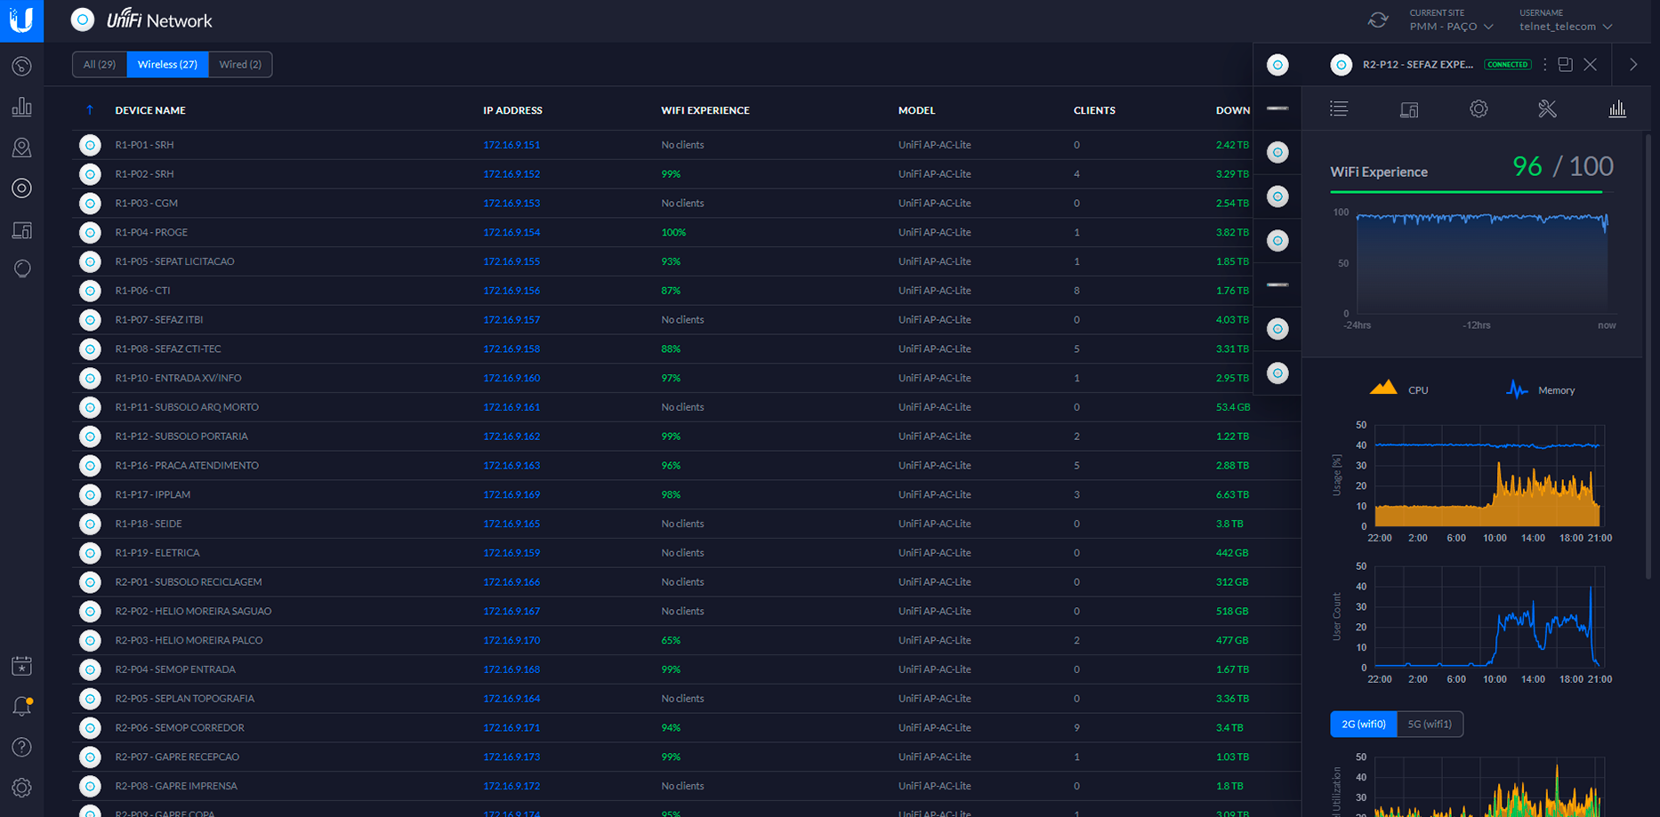The height and width of the screenshot is (817, 1660).
Task: Click the WiFi Experience green score bar
Action: (1466, 192)
